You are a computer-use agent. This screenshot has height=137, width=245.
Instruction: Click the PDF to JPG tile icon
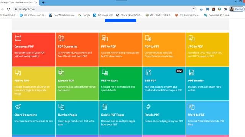coord(18,72)
